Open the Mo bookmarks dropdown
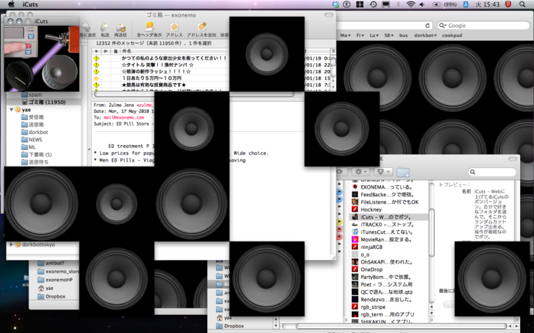 pyautogui.click(x=345, y=35)
